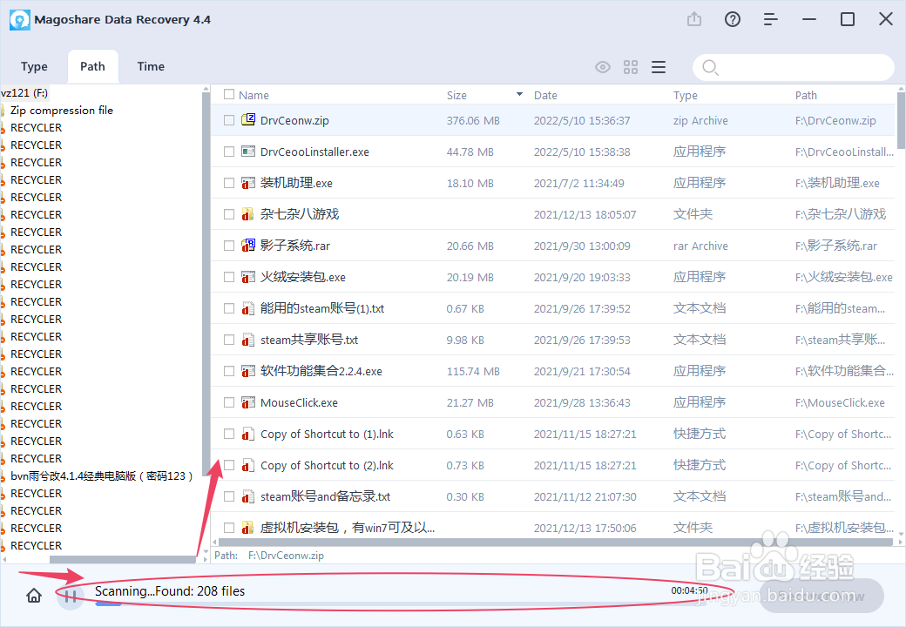This screenshot has width=906, height=627.
Task: Click the 杂七杂八游戏 folder icon
Action: coord(248,214)
